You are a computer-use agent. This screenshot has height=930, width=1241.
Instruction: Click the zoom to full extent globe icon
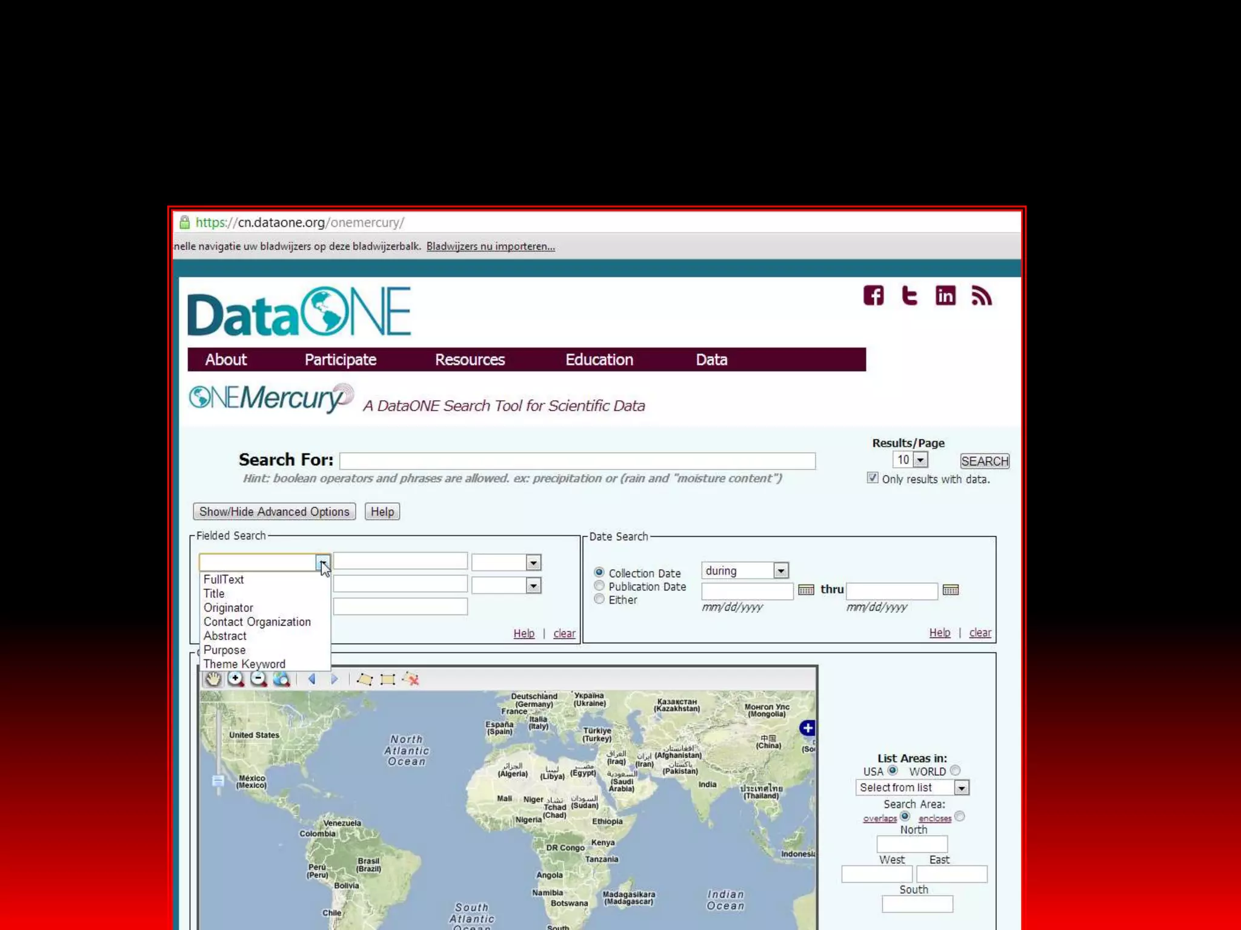pyautogui.click(x=281, y=679)
